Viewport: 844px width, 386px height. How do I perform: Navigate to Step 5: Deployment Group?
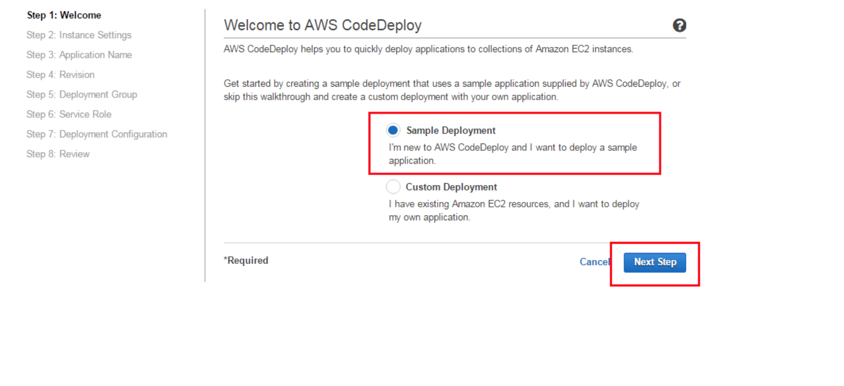pyautogui.click(x=82, y=95)
